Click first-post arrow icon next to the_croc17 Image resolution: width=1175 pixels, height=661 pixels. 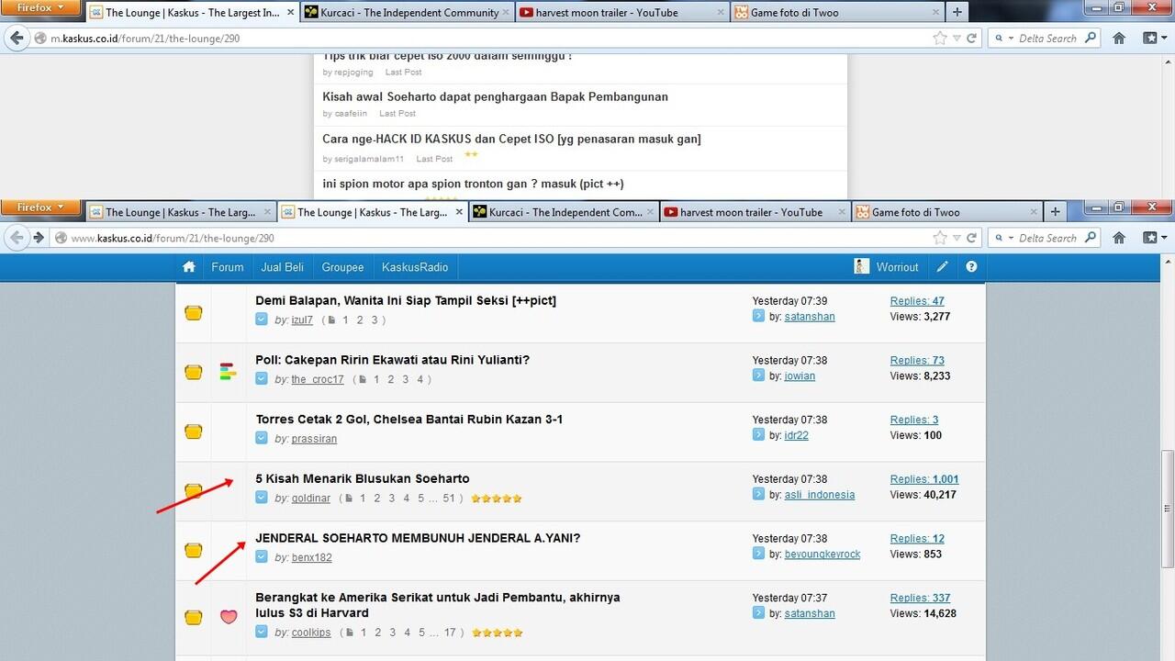(x=262, y=379)
